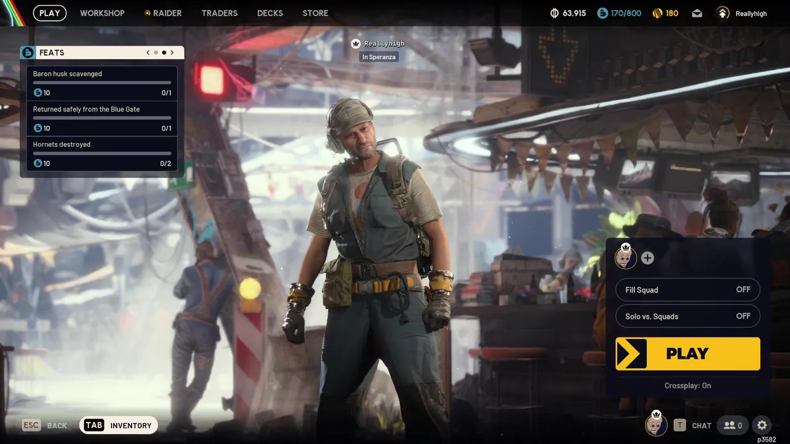This screenshot has height=444, width=790.
Task: Toggle Fill Squad setting
Action: pyautogui.click(x=688, y=290)
